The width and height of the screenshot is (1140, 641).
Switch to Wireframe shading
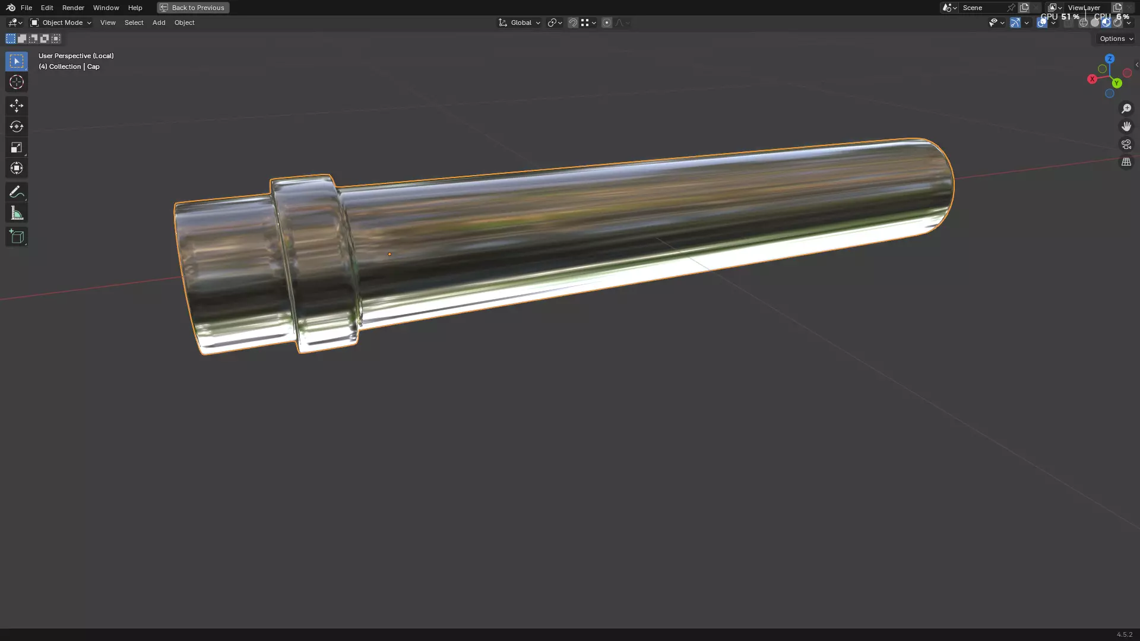click(1084, 23)
